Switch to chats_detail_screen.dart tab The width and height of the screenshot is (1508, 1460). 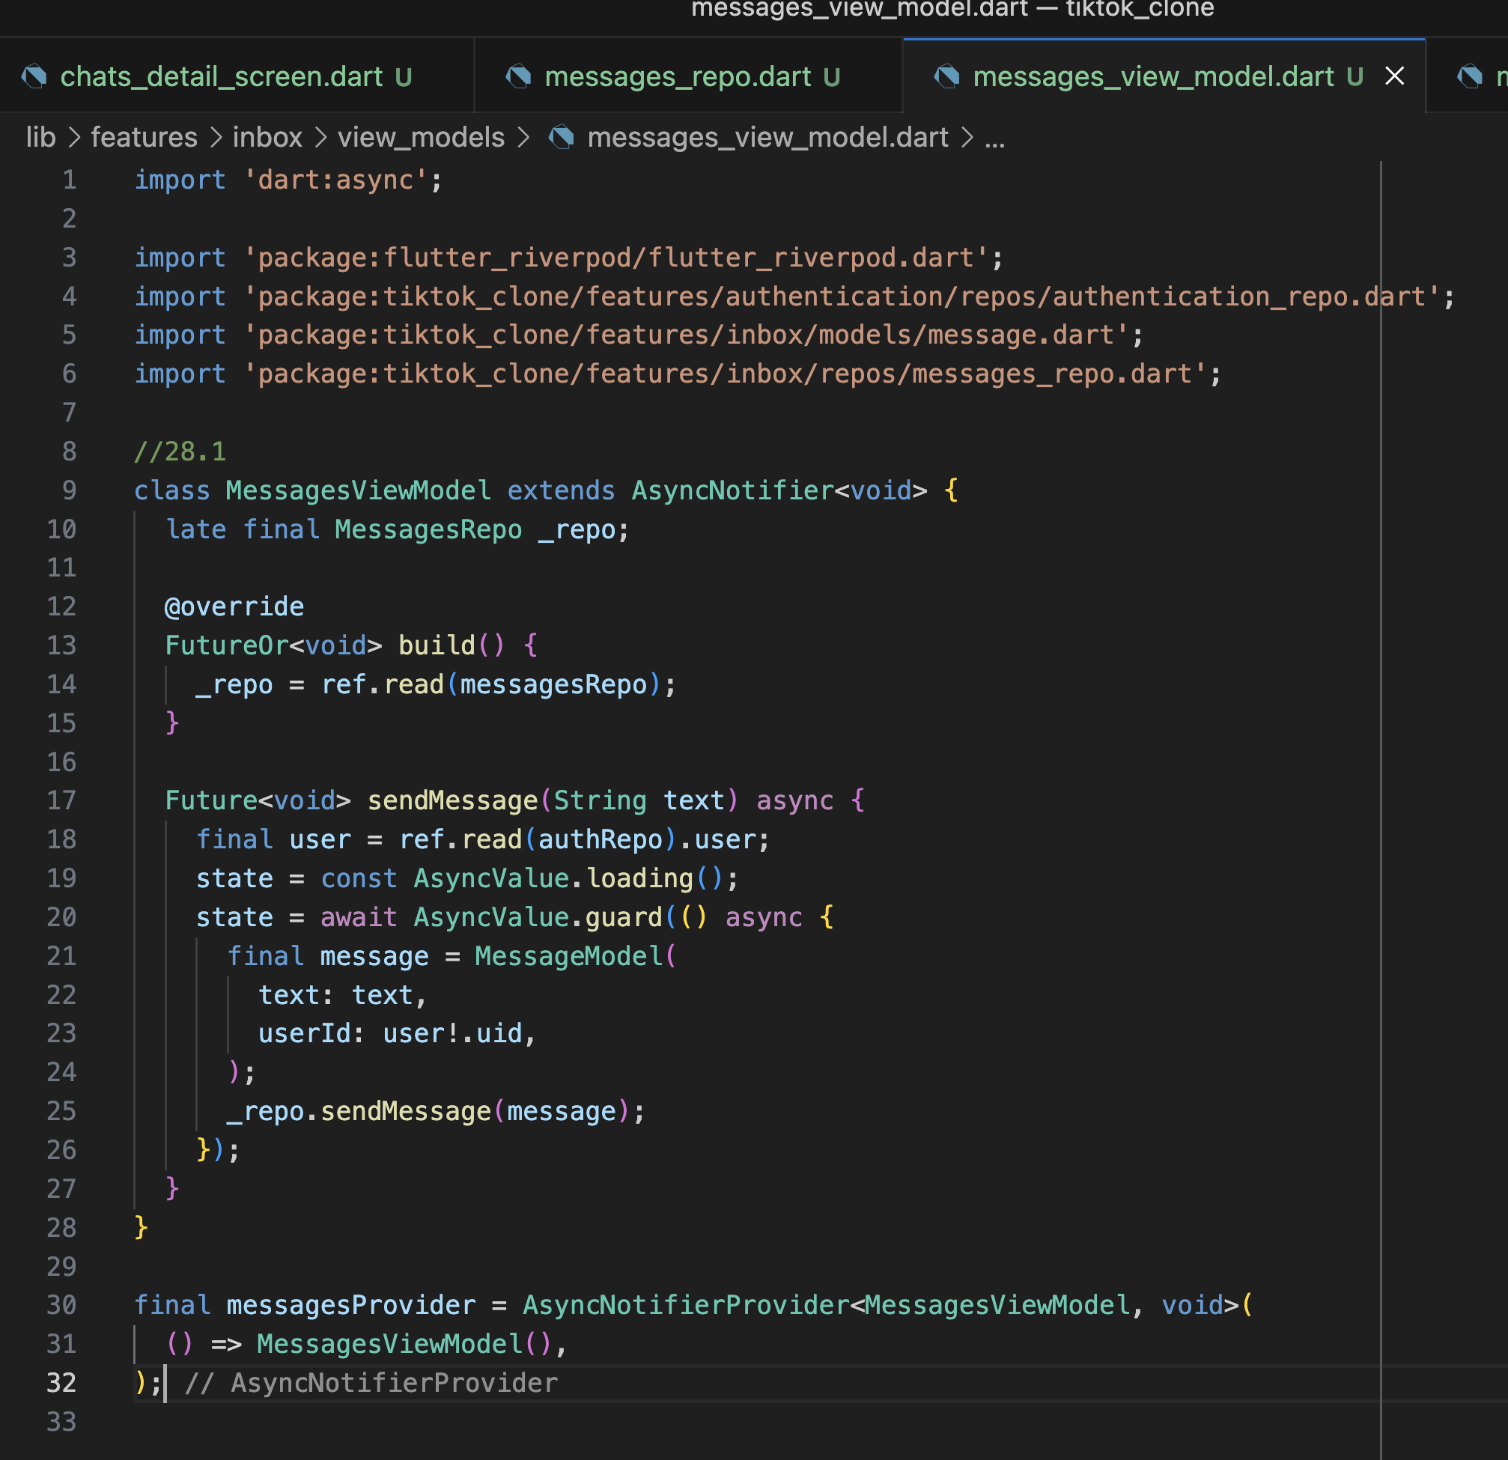tap(221, 76)
